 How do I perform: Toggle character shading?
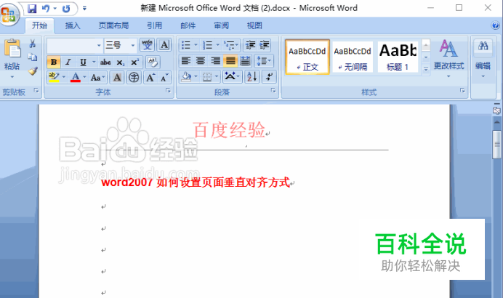click(117, 77)
